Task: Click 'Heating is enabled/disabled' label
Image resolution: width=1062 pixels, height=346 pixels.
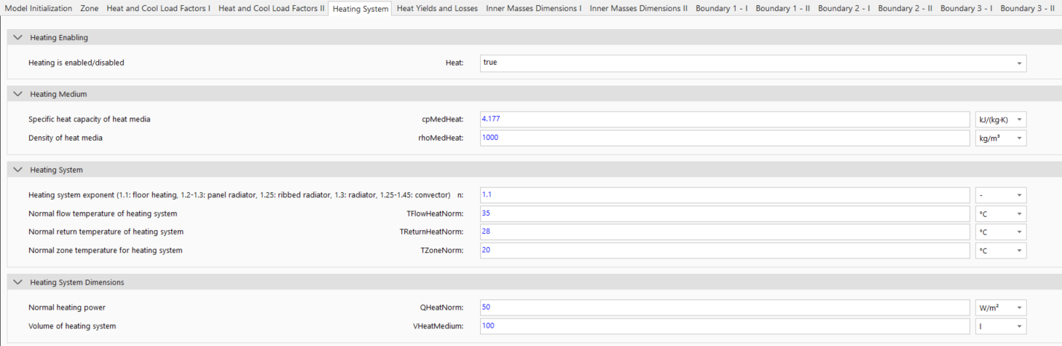Action: pyautogui.click(x=76, y=63)
